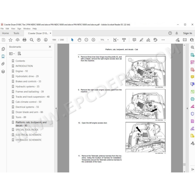Viewport: 195px width, 195px height.
Task: Select the Highlight text pen tool
Action: pyautogui.click(x=141, y=40)
